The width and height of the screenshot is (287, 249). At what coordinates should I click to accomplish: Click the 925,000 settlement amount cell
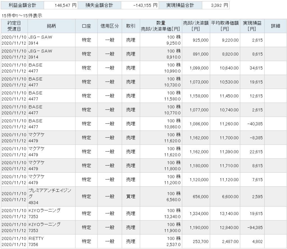pos(196,40)
